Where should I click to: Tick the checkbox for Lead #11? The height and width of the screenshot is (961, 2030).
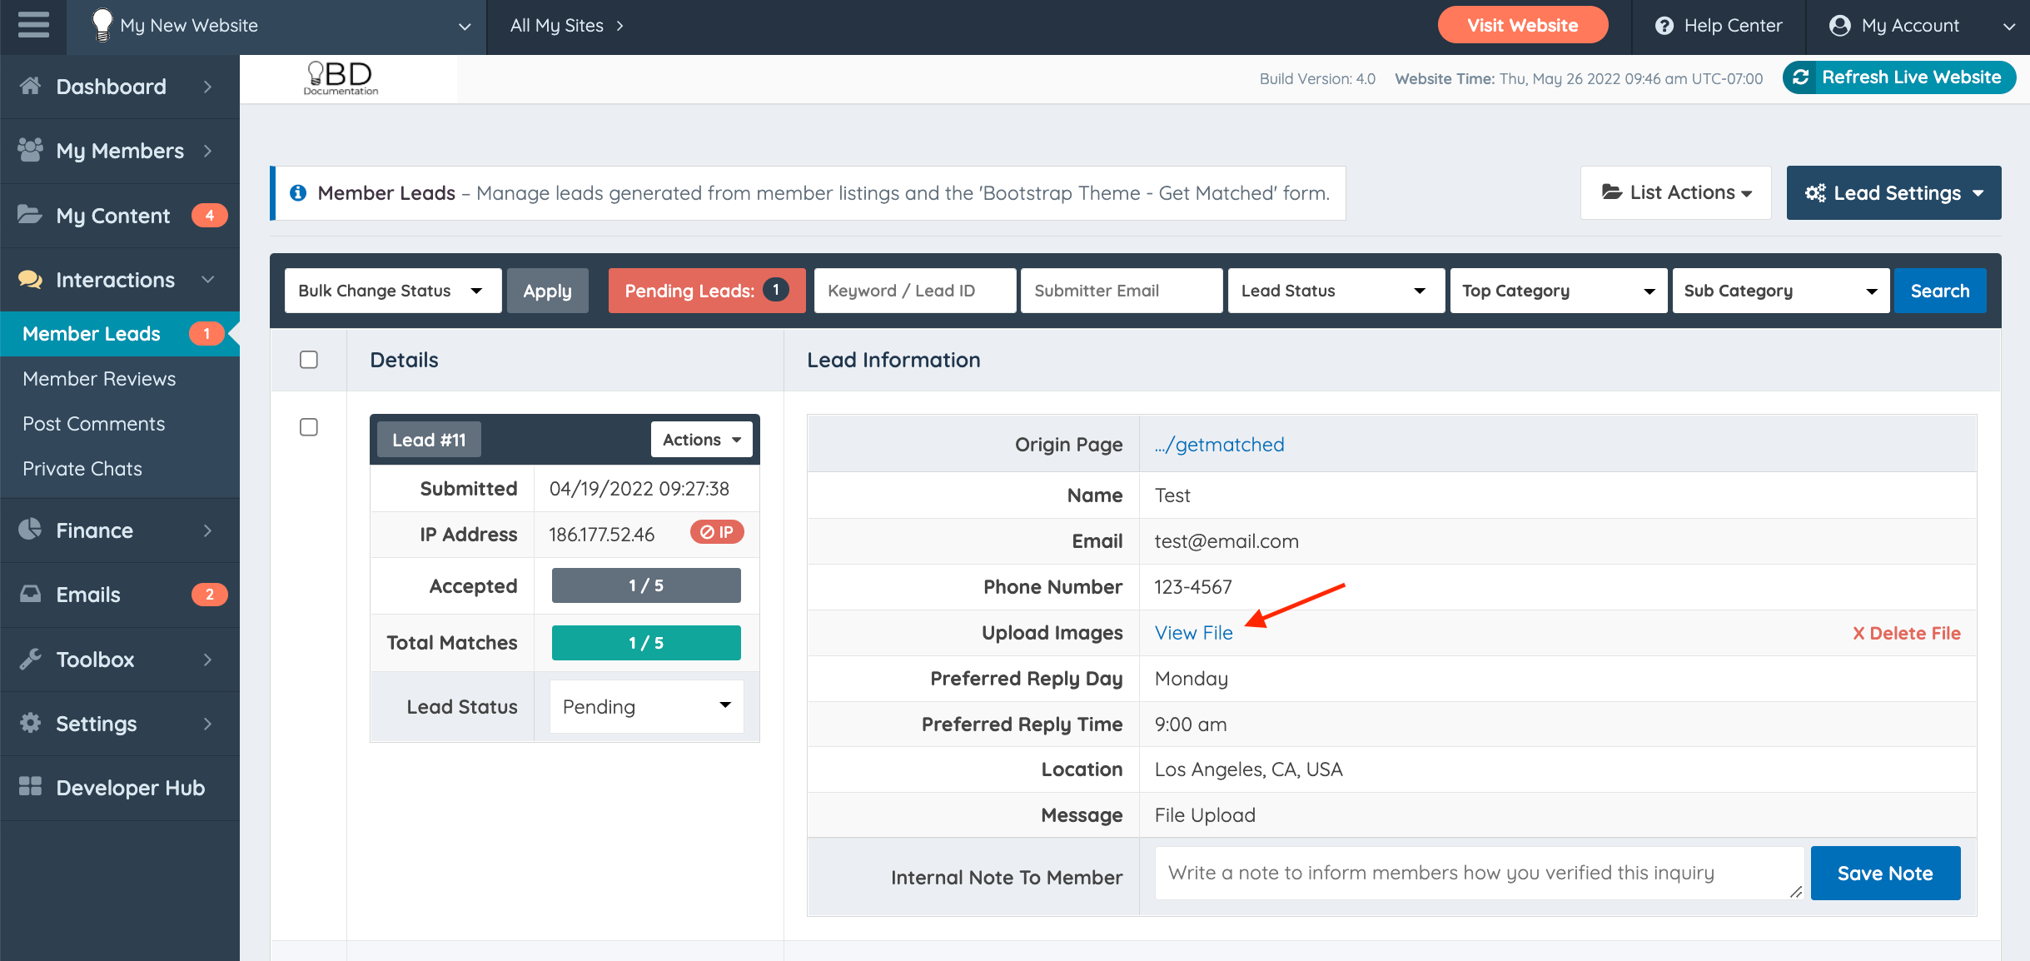(x=309, y=427)
